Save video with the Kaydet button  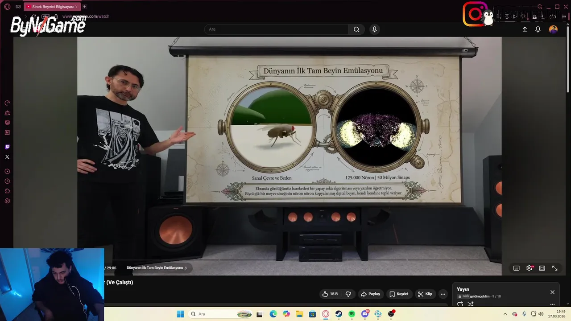tap(399, 294)
